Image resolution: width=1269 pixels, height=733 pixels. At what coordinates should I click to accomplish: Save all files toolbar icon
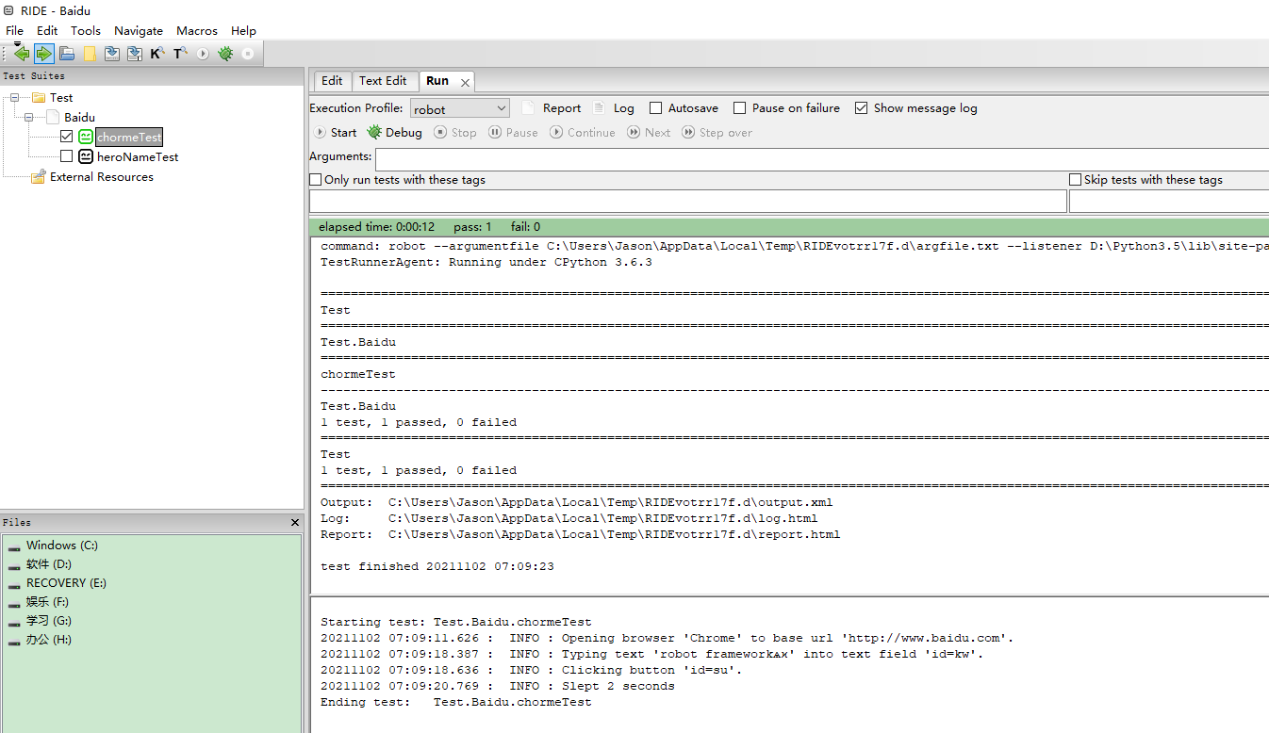pos(135,54)
